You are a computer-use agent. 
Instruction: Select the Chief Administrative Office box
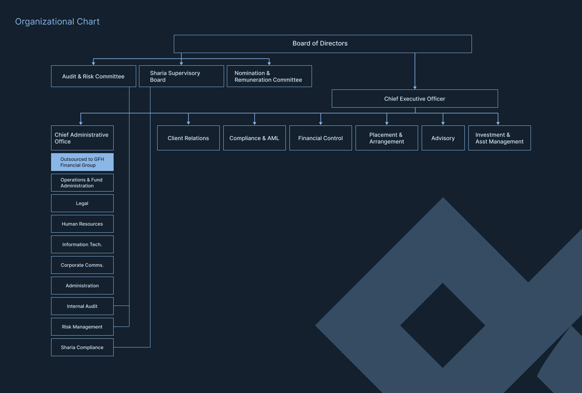[82, 138]
